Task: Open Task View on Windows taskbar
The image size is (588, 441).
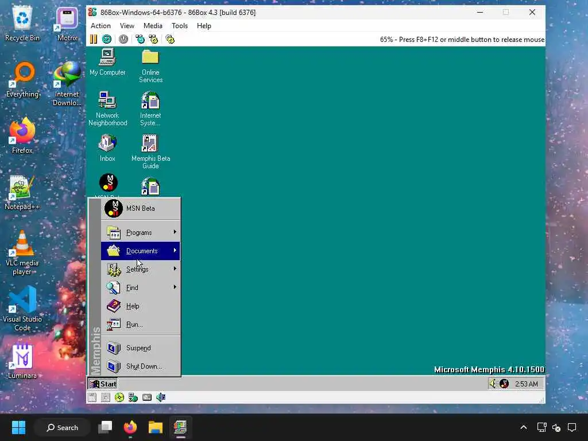Action: pyautogui.click(x=105, y=427)
